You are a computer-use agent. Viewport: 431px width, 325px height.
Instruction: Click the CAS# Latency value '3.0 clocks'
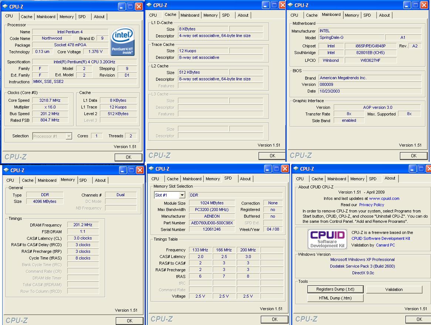coord(83,238)
